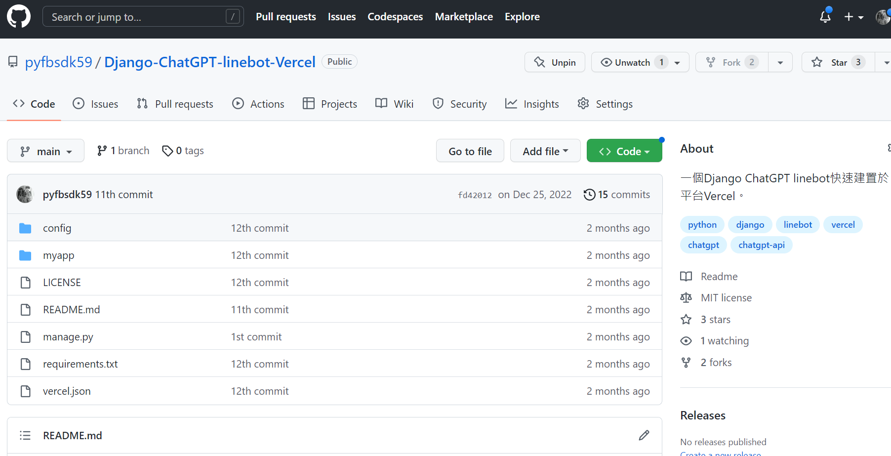The width and height of the screenshot is (891, 456).
Task: Open 1st commit message on manage.py row
Action: pos(256,337)
